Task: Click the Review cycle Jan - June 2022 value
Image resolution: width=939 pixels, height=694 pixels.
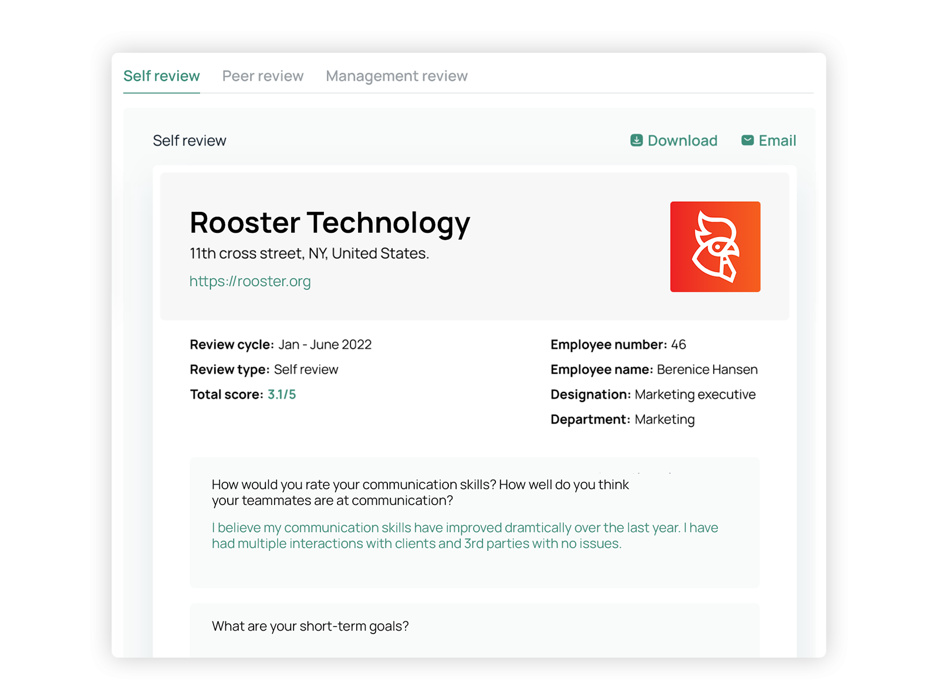Action: [x=325, y=344]
